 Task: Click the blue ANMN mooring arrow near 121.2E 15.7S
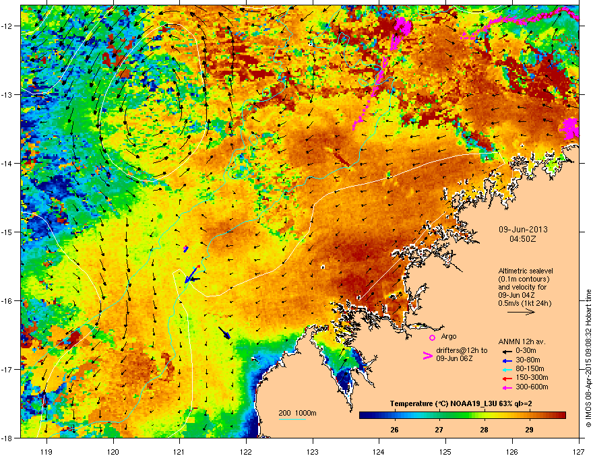[192, 274]
